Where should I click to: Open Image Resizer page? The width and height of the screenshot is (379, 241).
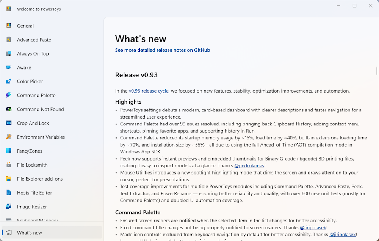click(52, 207)
